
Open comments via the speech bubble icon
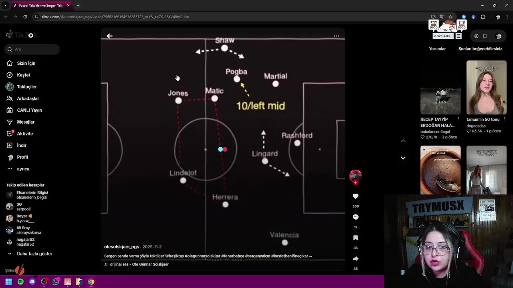355,217
